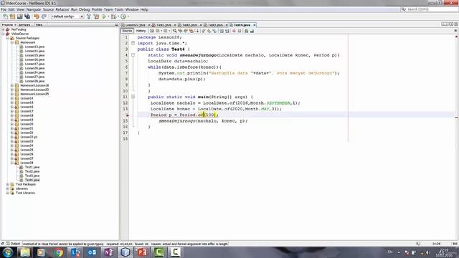Open the Profile Project dropdown arrow
The height and width of the screenshot is (258, 459).
tap(128, 16)
